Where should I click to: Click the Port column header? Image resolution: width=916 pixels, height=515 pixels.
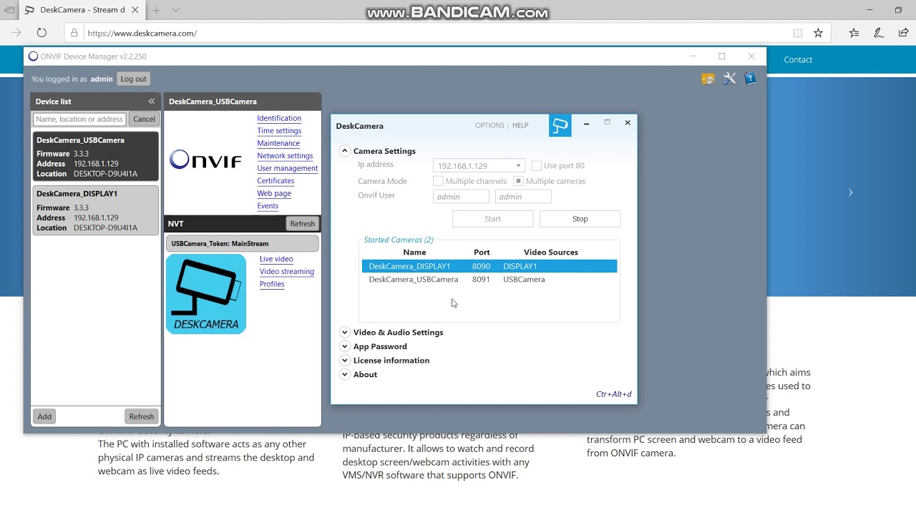[x=482, y=252]
